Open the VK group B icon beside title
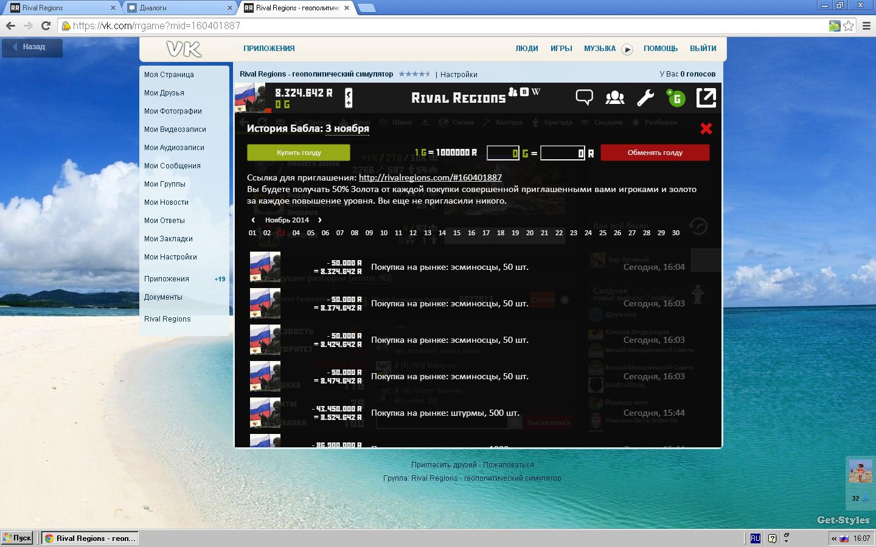Screen dimensions: 876x547 [x=524, y=92]
